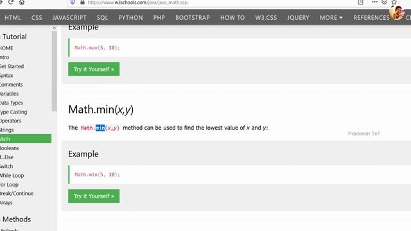Open the If...Else sidebar link
This screenshot has height=231, width=411.
coord(6,157)
